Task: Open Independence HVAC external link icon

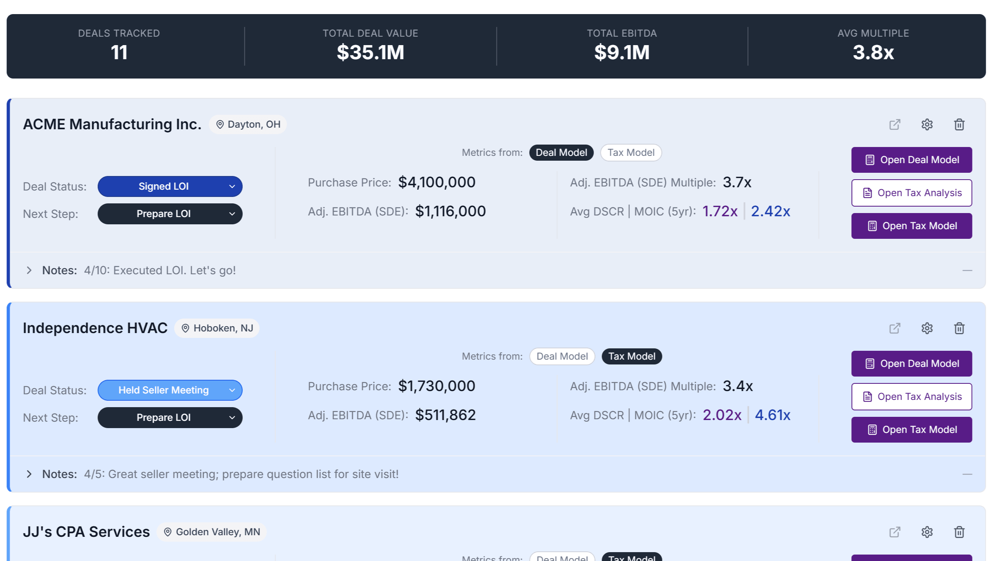Action: click(x=895, y=328)
